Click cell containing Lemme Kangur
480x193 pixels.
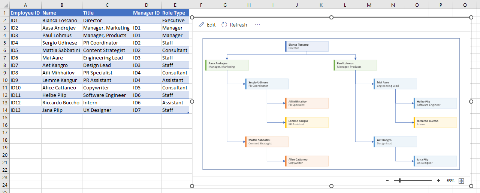point(62,80)
